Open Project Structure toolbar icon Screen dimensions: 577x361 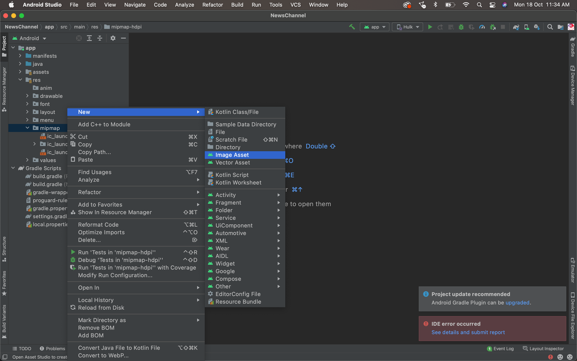click(x=560, y=27)
